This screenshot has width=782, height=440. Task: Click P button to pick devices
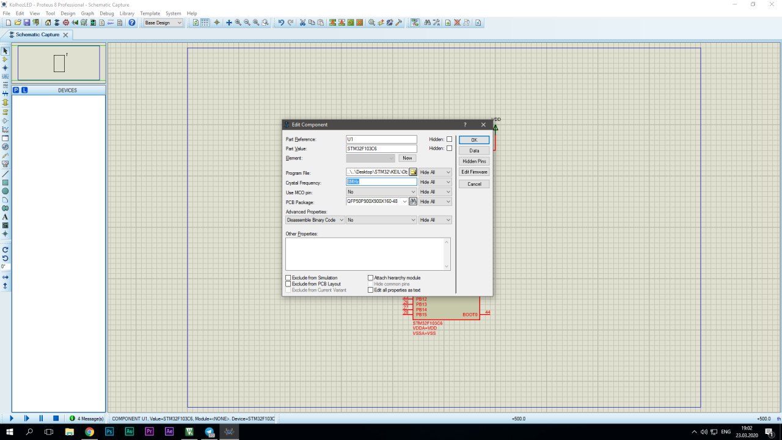tap(16, 90)
